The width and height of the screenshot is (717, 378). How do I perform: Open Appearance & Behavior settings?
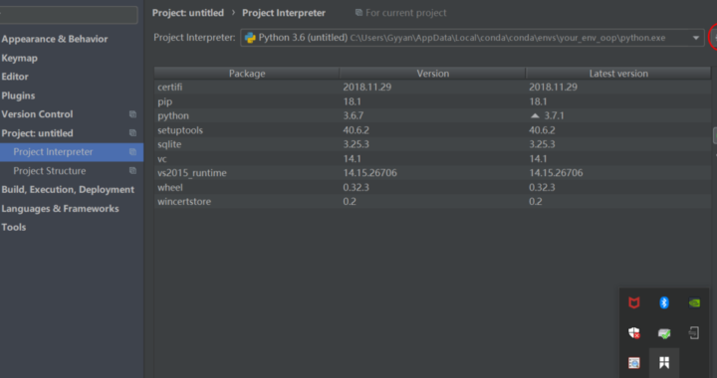pos(55,39)
